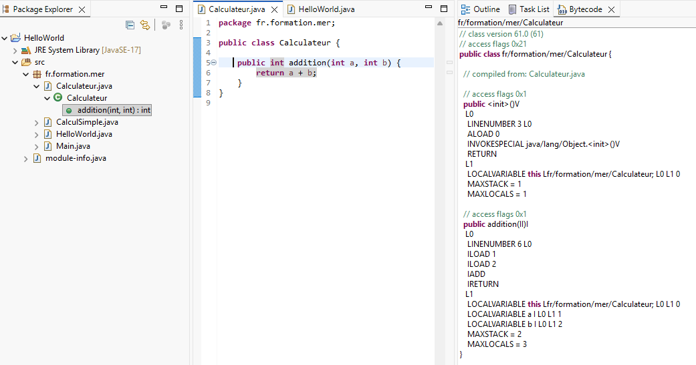Toggle Link with Editor in Package Explorer
Screen dimensions: 696x365
[x=145, y=25]
